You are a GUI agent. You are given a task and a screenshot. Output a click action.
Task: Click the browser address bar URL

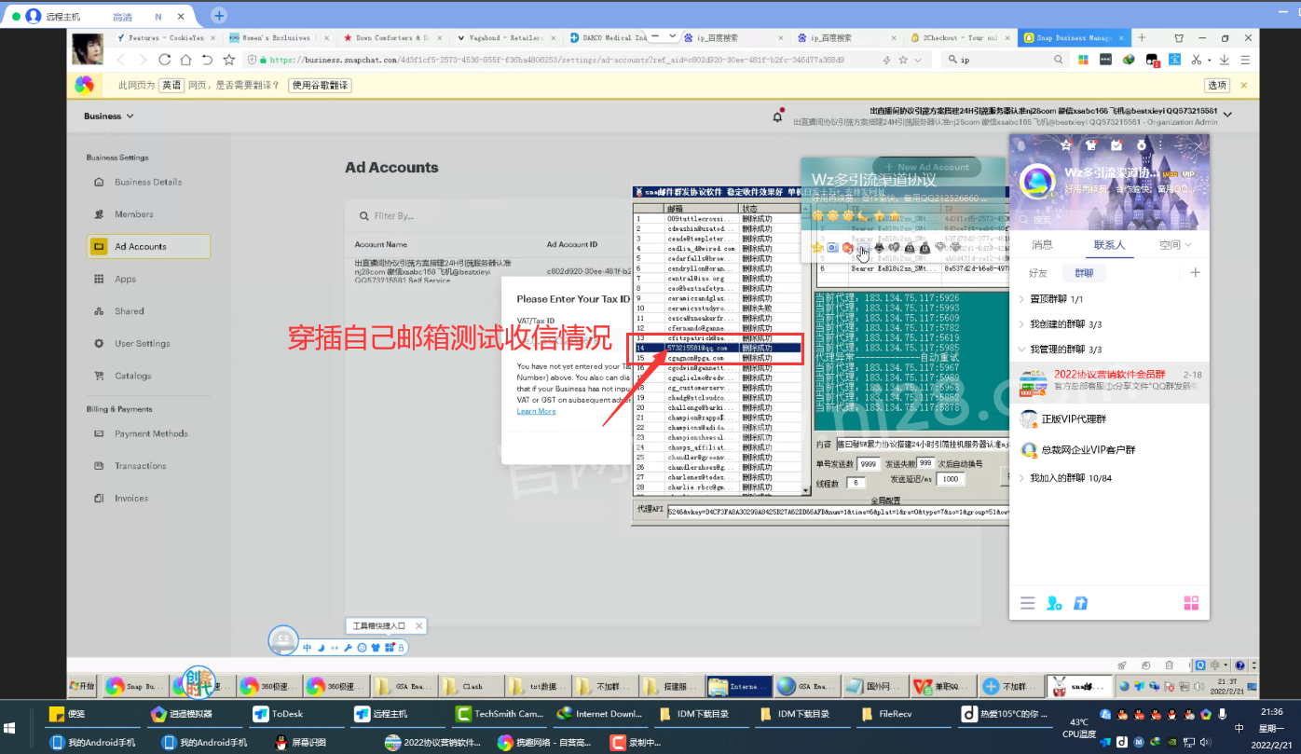[557, 60]
